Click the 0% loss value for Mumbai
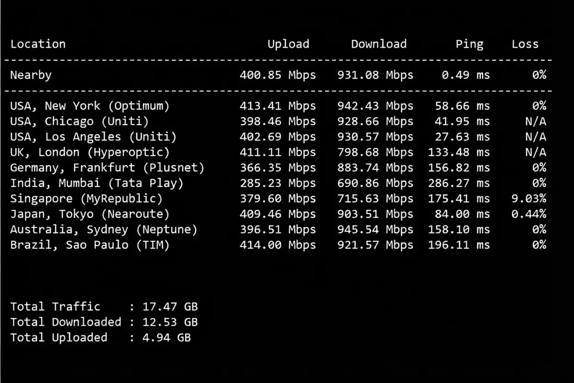Image resolution: width=574 pixels, height=383 pixels. click(x=540, y=183)
